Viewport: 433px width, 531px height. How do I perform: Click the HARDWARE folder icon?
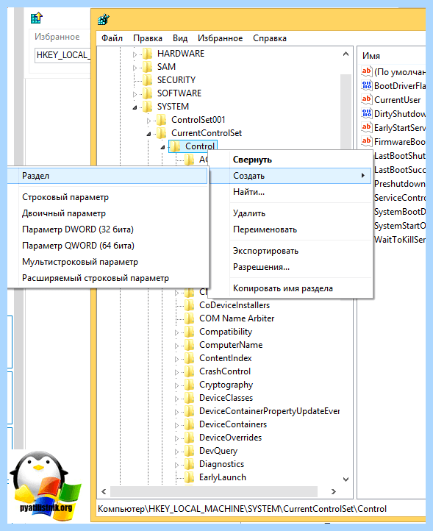[148, 54]
